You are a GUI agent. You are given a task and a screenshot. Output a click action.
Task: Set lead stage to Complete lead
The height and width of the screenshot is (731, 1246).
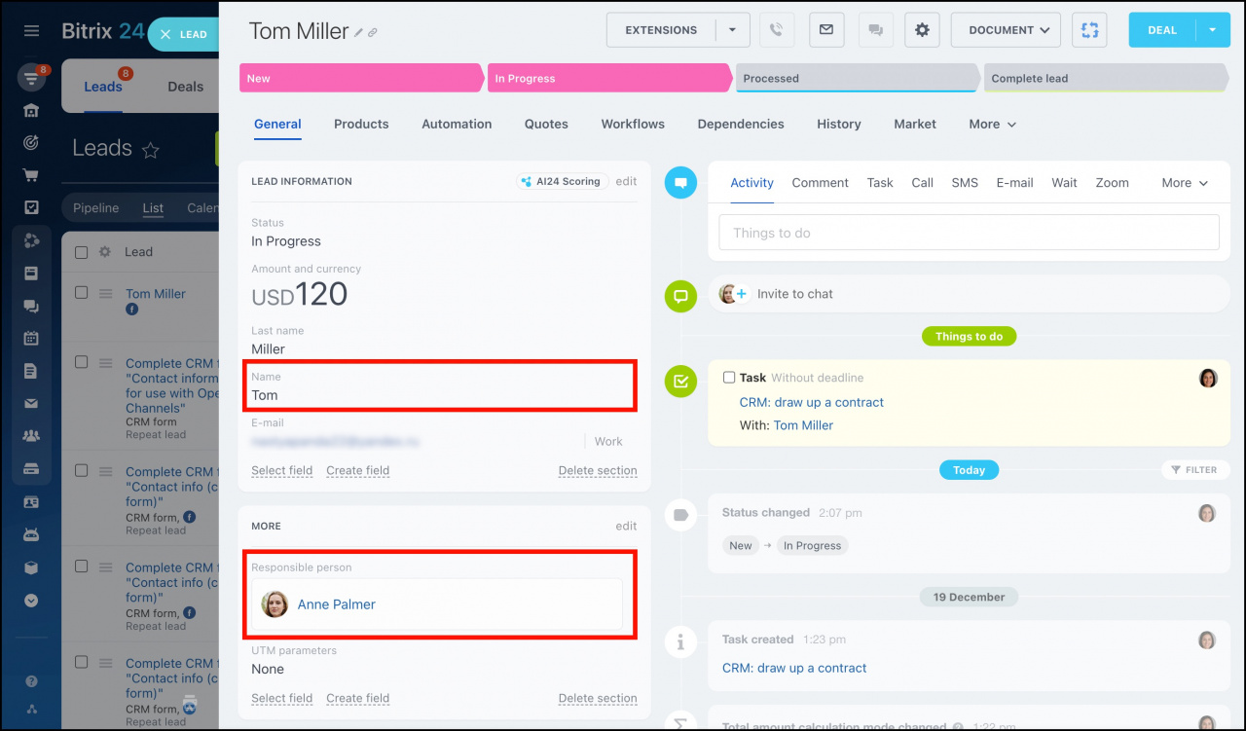(x=1106, y=79)
